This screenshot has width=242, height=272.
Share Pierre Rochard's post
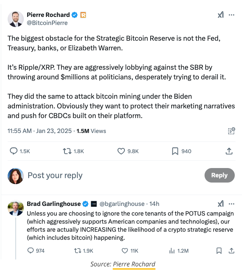tap(229, 151)
